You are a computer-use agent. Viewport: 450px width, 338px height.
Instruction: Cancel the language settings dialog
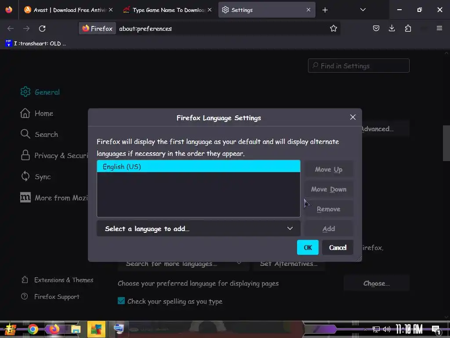coord(337,247)
